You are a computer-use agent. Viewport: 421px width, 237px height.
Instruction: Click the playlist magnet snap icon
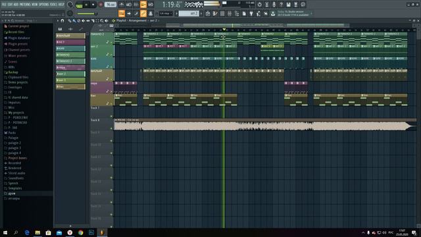pyautogui.click(x=62, y=20)
